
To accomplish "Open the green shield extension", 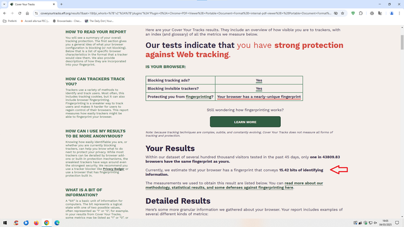I will 353,13.
